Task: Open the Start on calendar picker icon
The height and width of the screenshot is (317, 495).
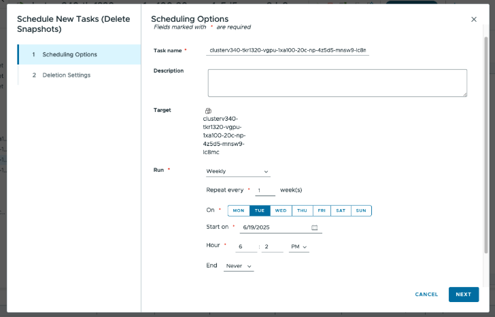Action: pos(315,227)
